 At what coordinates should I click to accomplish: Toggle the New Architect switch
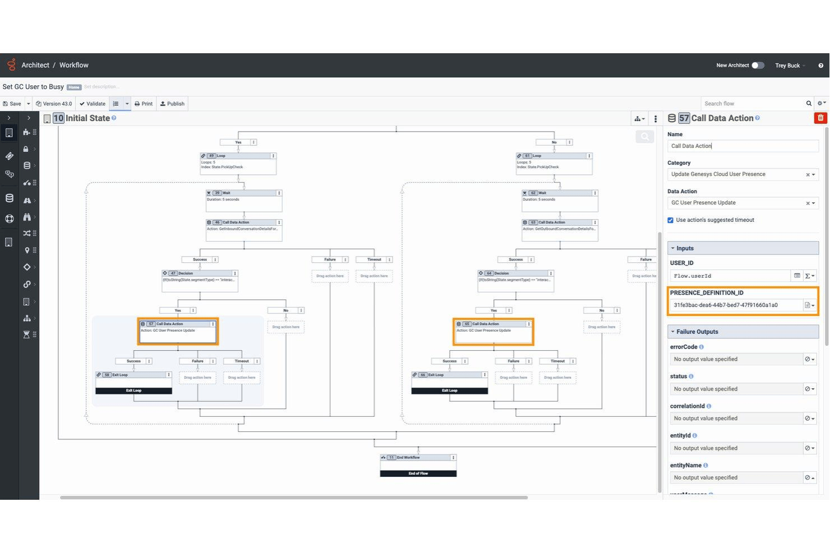(x=758, y=66)
